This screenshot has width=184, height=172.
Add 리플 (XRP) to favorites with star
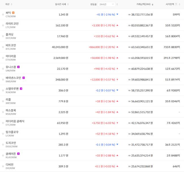point(3,101)
